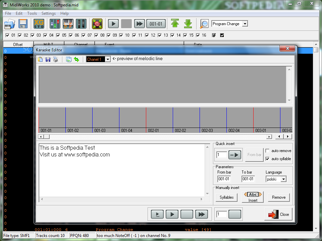Click blank button beside the bottom number field

click(x=235, y=214)
